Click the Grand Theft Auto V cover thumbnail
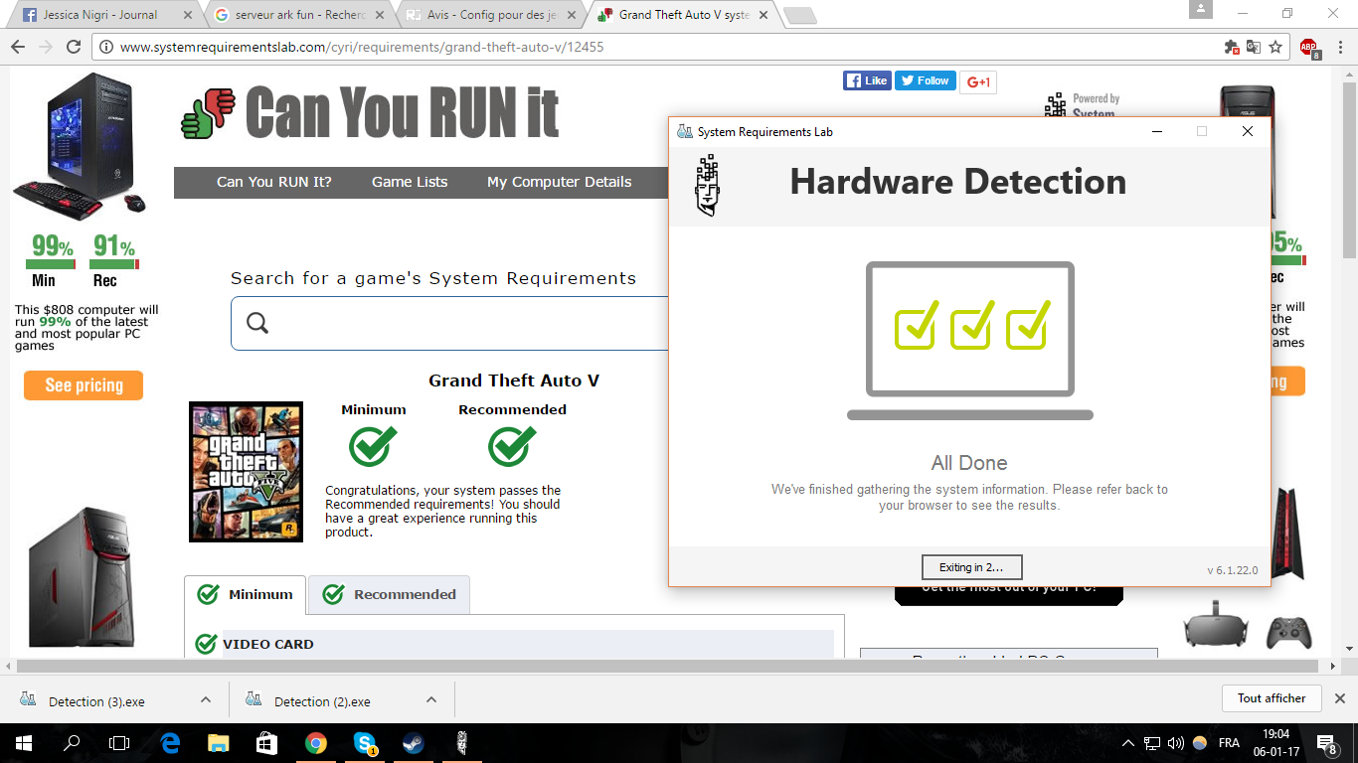Viewport: 1358px width, 763px height. pyautogui.click(x=246, y=472)
